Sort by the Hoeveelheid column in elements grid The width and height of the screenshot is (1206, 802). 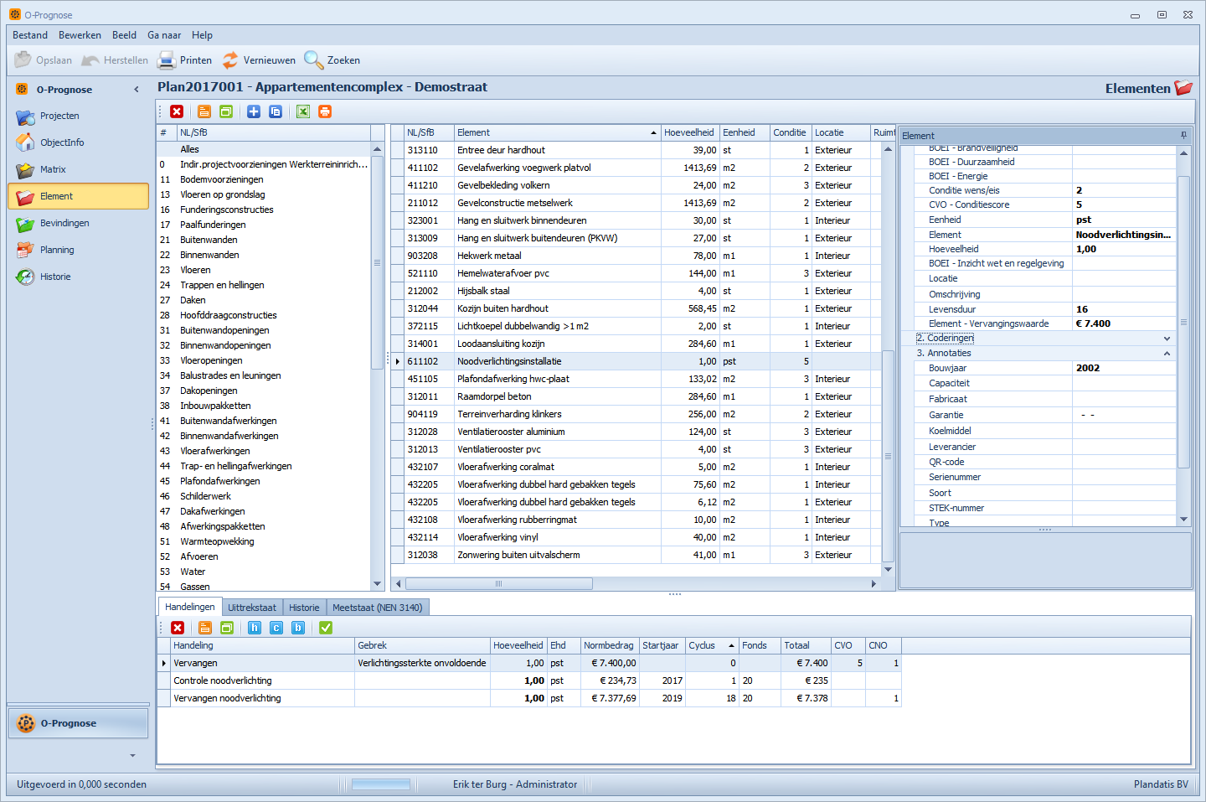(x=690, y=132)
